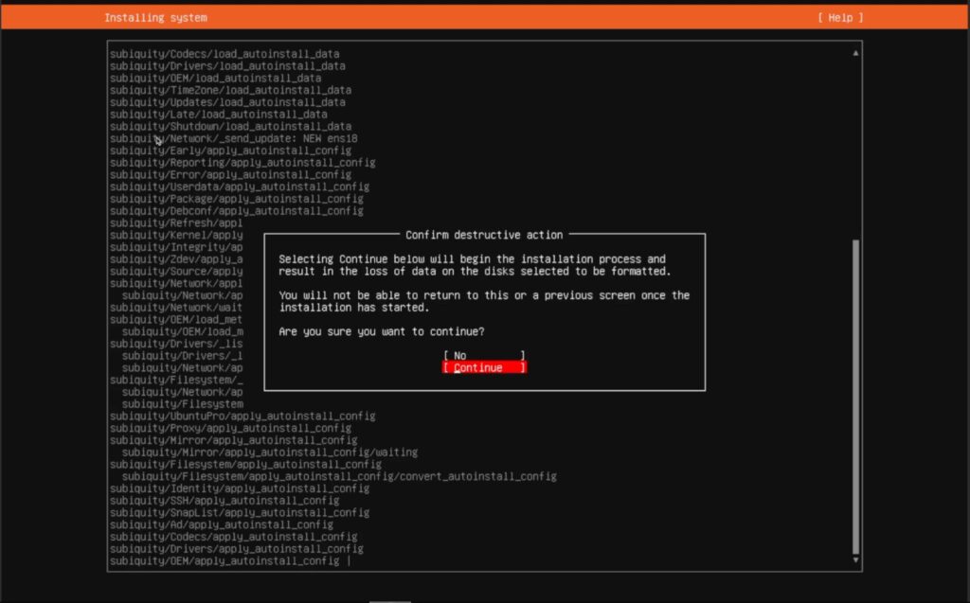
Task: Select the last OEM/apply_autoinstall_config log line
Action: (x=225, y=561)
